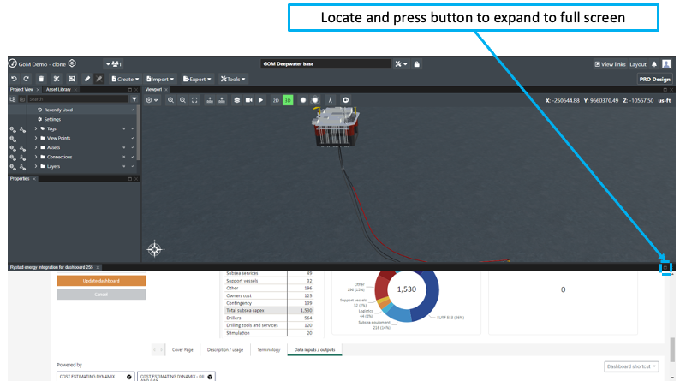Screen dimensions: 680x381
Task: Toggle tree structure view icon in Project View
Action: 13,99
